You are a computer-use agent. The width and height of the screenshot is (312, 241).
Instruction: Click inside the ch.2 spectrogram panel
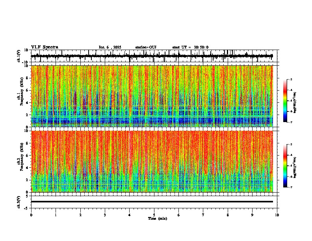pyautogui.click(x=152, y=161)
